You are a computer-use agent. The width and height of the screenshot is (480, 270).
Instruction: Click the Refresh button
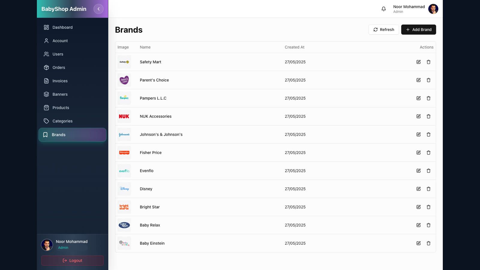click(384, 29)
